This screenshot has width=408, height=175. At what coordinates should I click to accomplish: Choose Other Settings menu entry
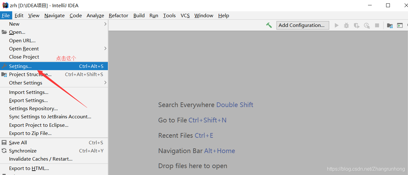(54, 83)
